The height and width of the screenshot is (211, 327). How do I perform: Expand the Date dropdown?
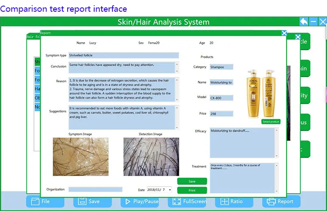pyautogui.click(x=169, y=190)
